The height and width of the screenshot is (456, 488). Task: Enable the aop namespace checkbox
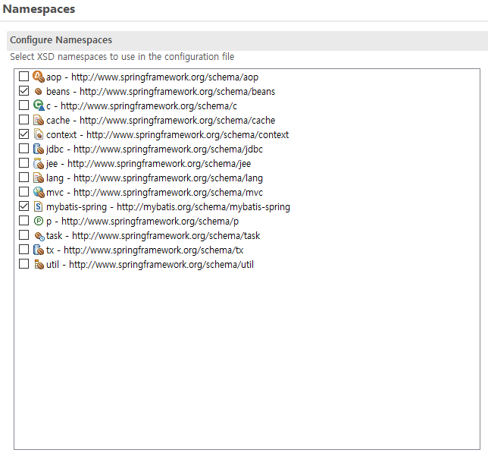tap(24, 76)
